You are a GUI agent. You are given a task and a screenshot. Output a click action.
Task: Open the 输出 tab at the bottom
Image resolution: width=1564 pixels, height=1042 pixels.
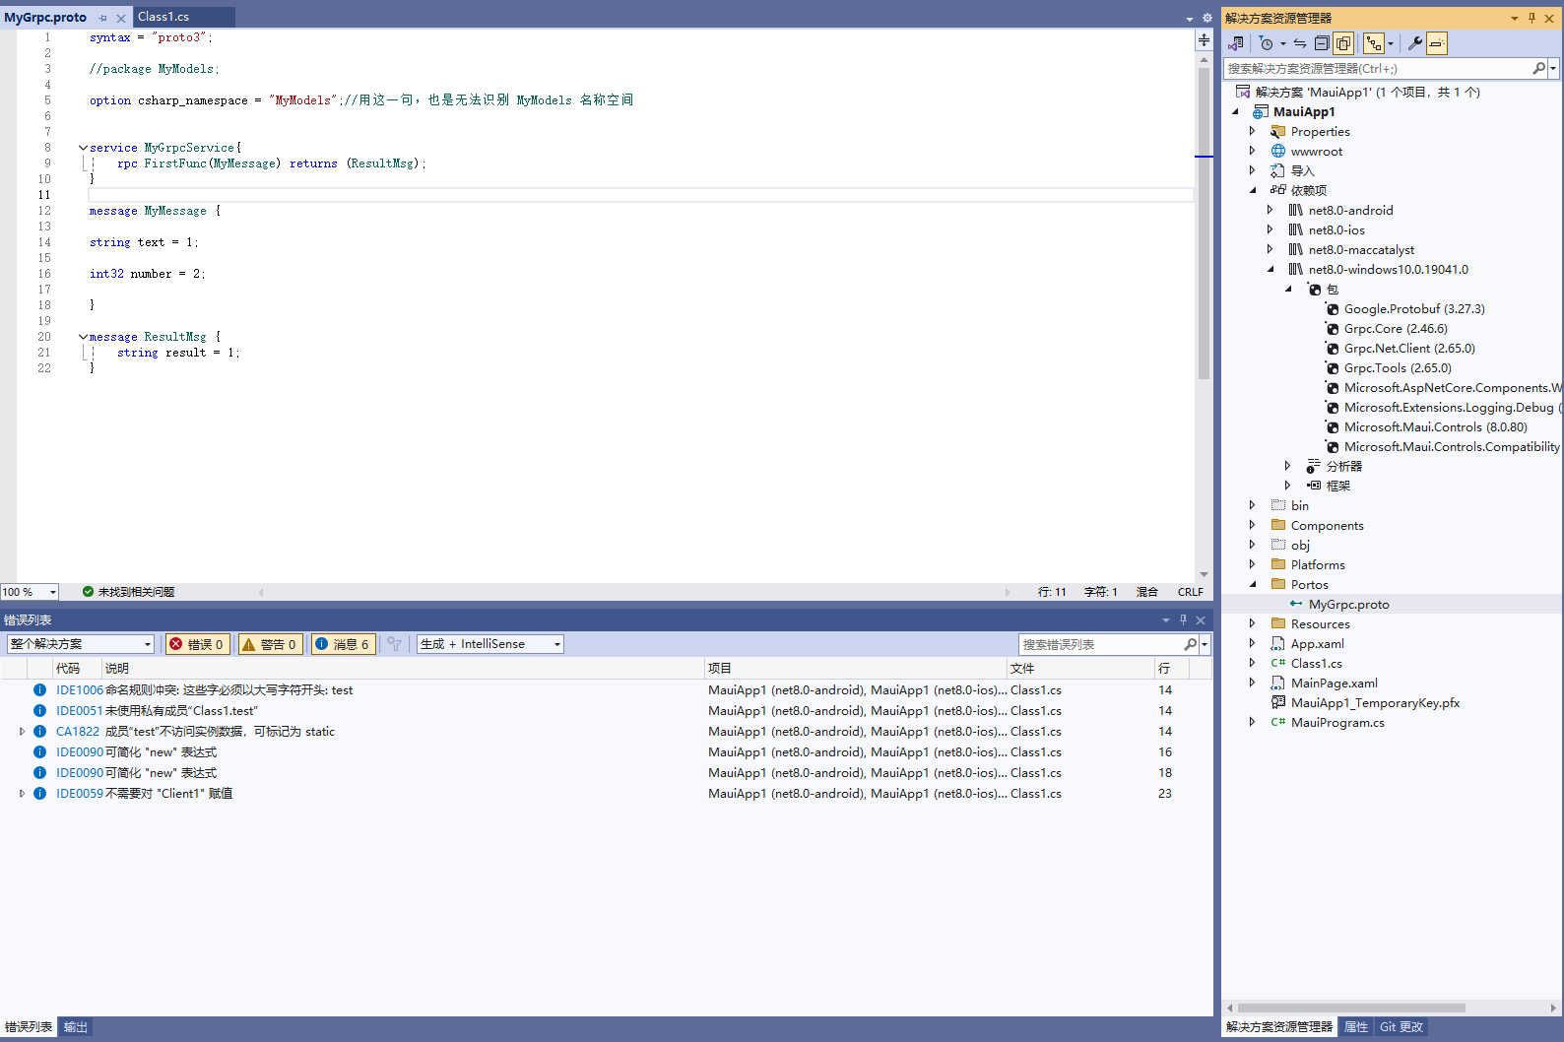76,1027
